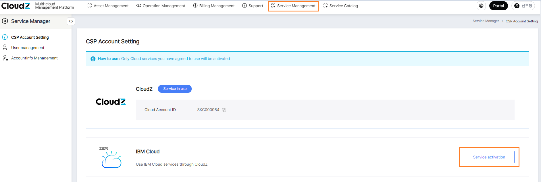
Task: Open Service Catalog menu
Action: 341,6
